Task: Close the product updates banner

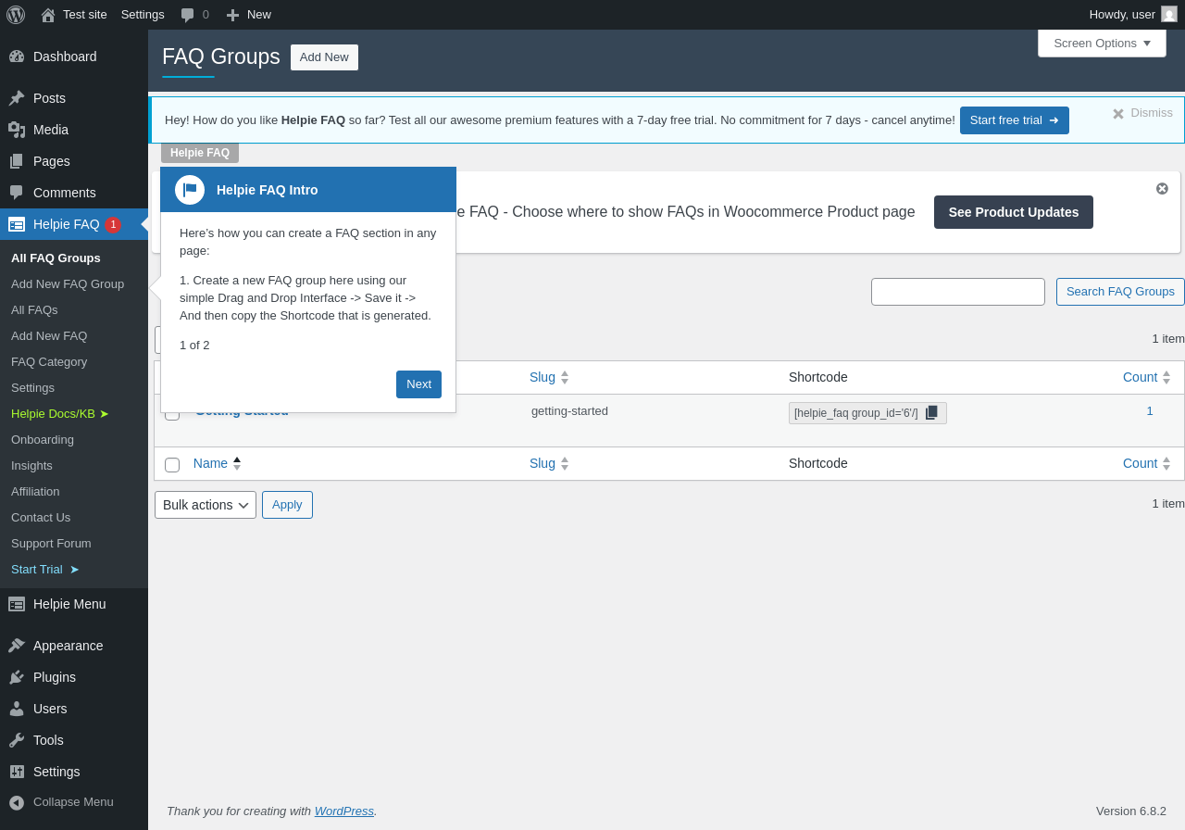Action: (1162, 189)
